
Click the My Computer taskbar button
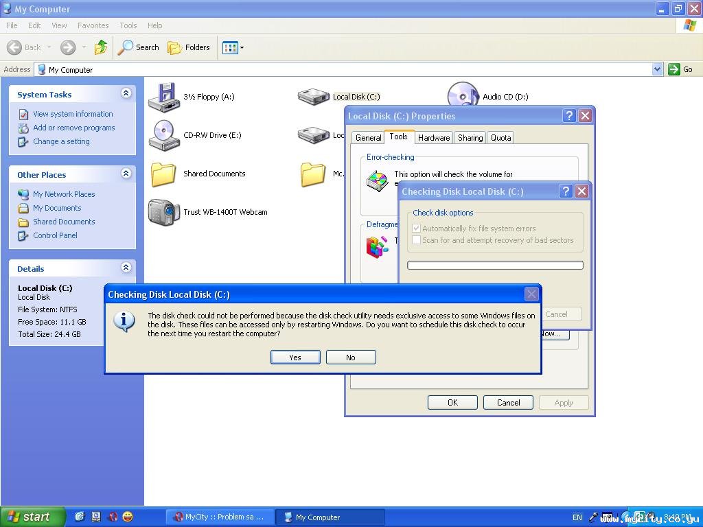329,517
